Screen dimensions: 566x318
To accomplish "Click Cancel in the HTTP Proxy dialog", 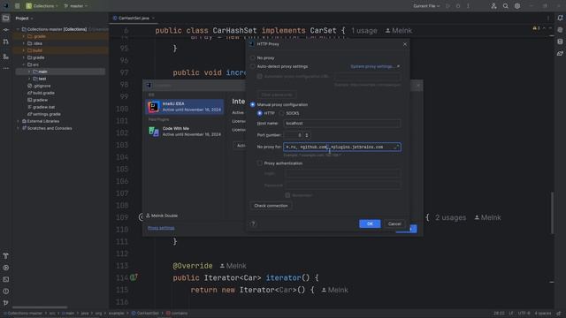I will 394,223.
